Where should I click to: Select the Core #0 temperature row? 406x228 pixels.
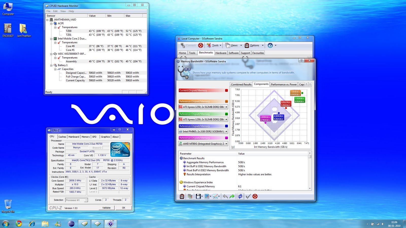96,46
